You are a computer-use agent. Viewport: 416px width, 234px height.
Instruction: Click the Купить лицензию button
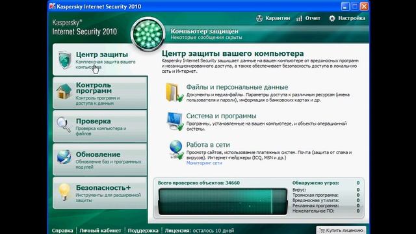(341, 230)
